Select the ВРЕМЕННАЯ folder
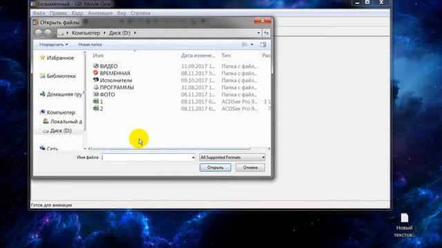442x248 pixels. [x=115, y=73]
